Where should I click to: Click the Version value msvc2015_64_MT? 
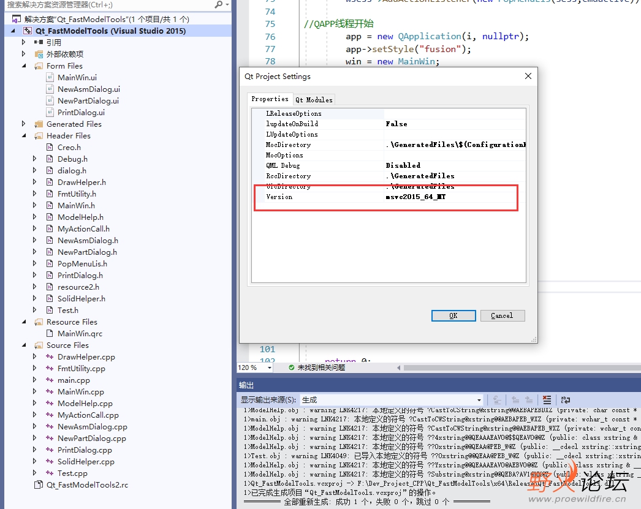point(415,197)
